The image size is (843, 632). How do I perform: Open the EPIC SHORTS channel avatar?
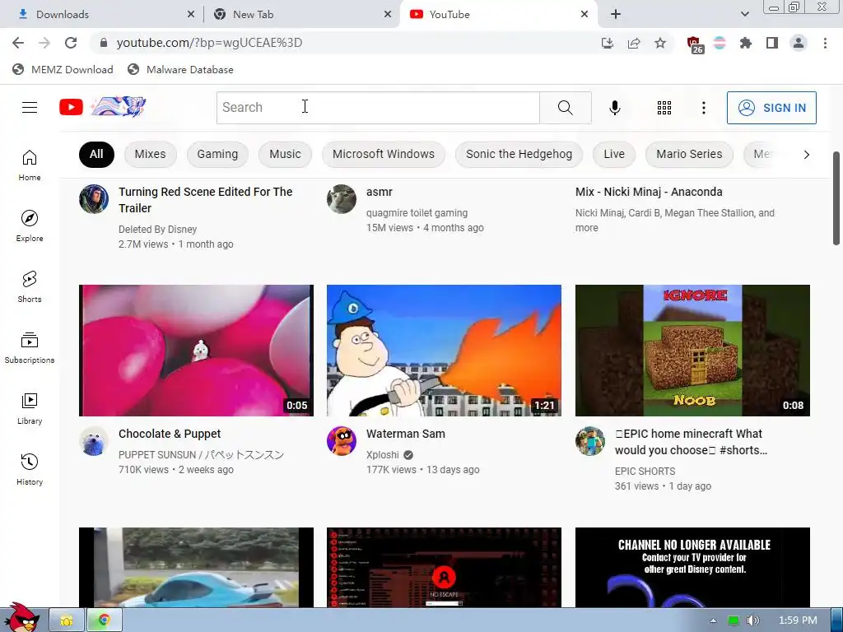pyautogui.click(x=589, y=441)
